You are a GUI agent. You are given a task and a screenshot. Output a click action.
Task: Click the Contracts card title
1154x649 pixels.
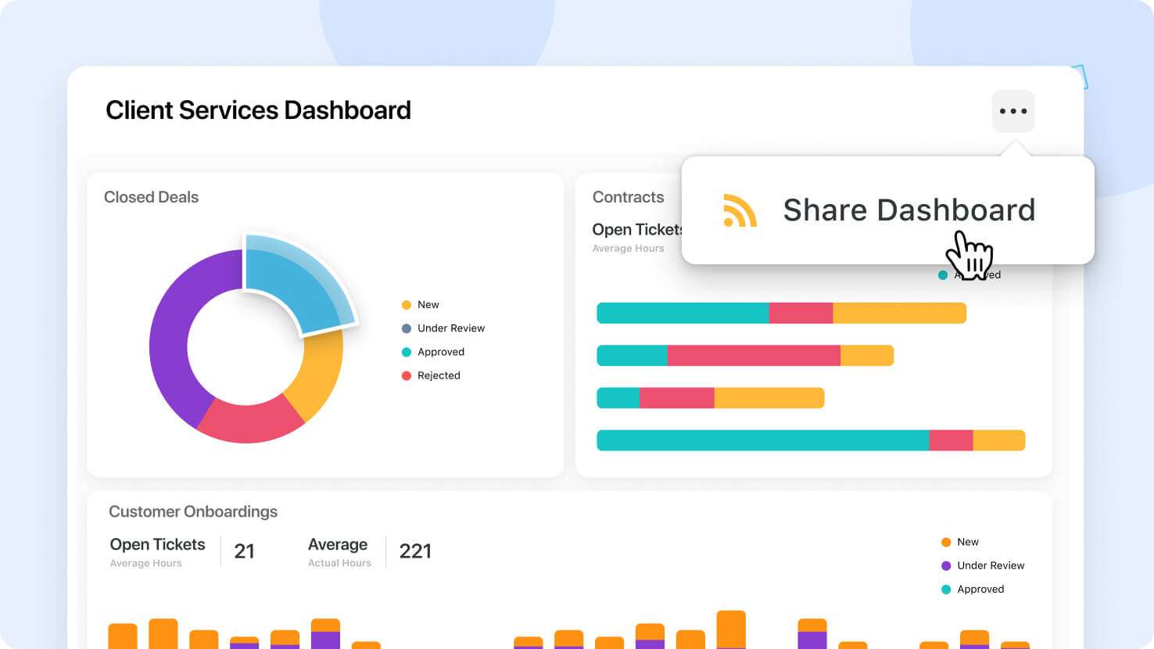[x=628, y=197]
